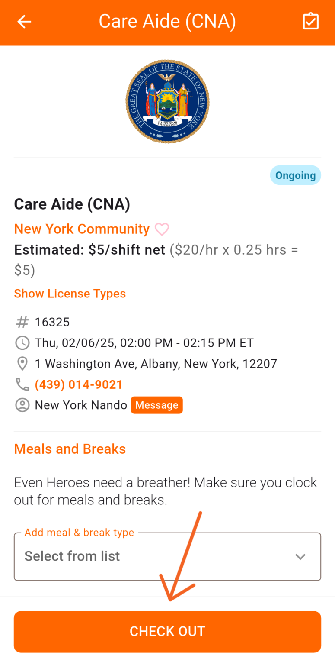This screenshot has width=335, height=665.
Task: Call phone number (439) 014-9021
Action: click(x=79, y=384)
